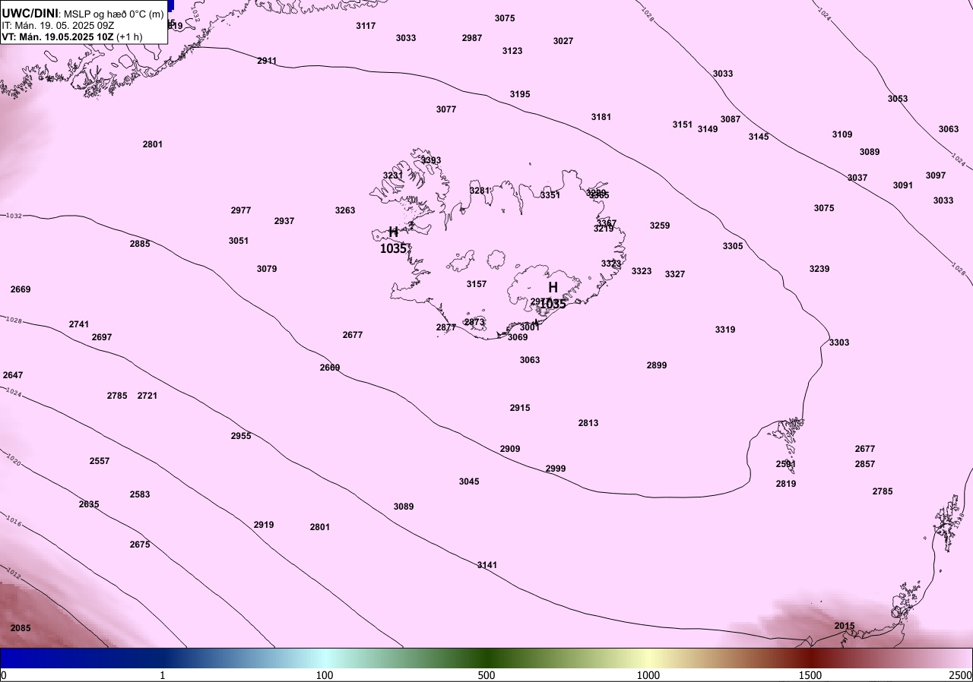Click the 2500 label on the color scale
Screen dimensions: 973x682
(x=960, y=675)
